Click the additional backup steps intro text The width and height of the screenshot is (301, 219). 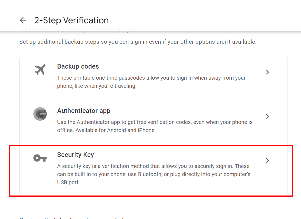point(138,42)
